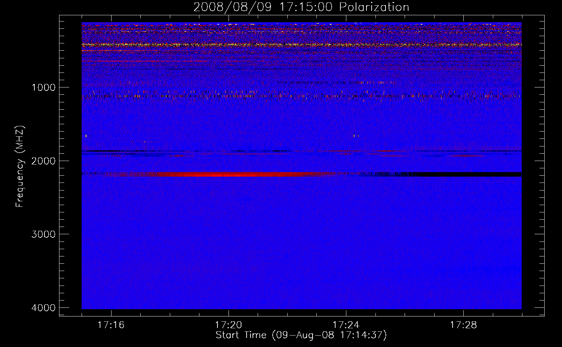Click the yellow noisy band near top of spectrogram

(301, 45)
